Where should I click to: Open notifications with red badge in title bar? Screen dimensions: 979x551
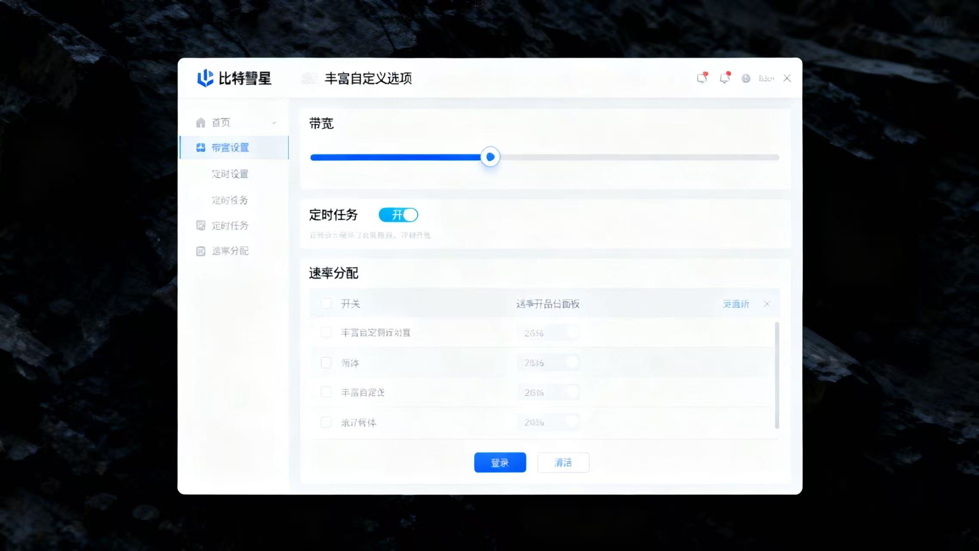click(x=701, y=78)
